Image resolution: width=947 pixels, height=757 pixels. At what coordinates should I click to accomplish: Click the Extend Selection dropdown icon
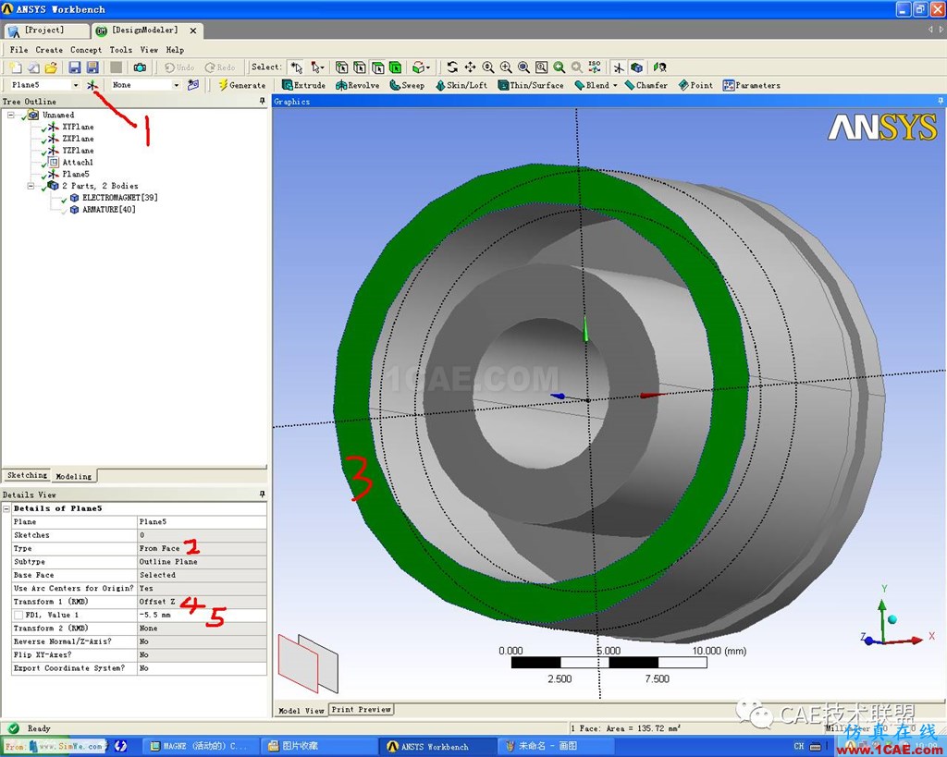(x=421, y=67)
